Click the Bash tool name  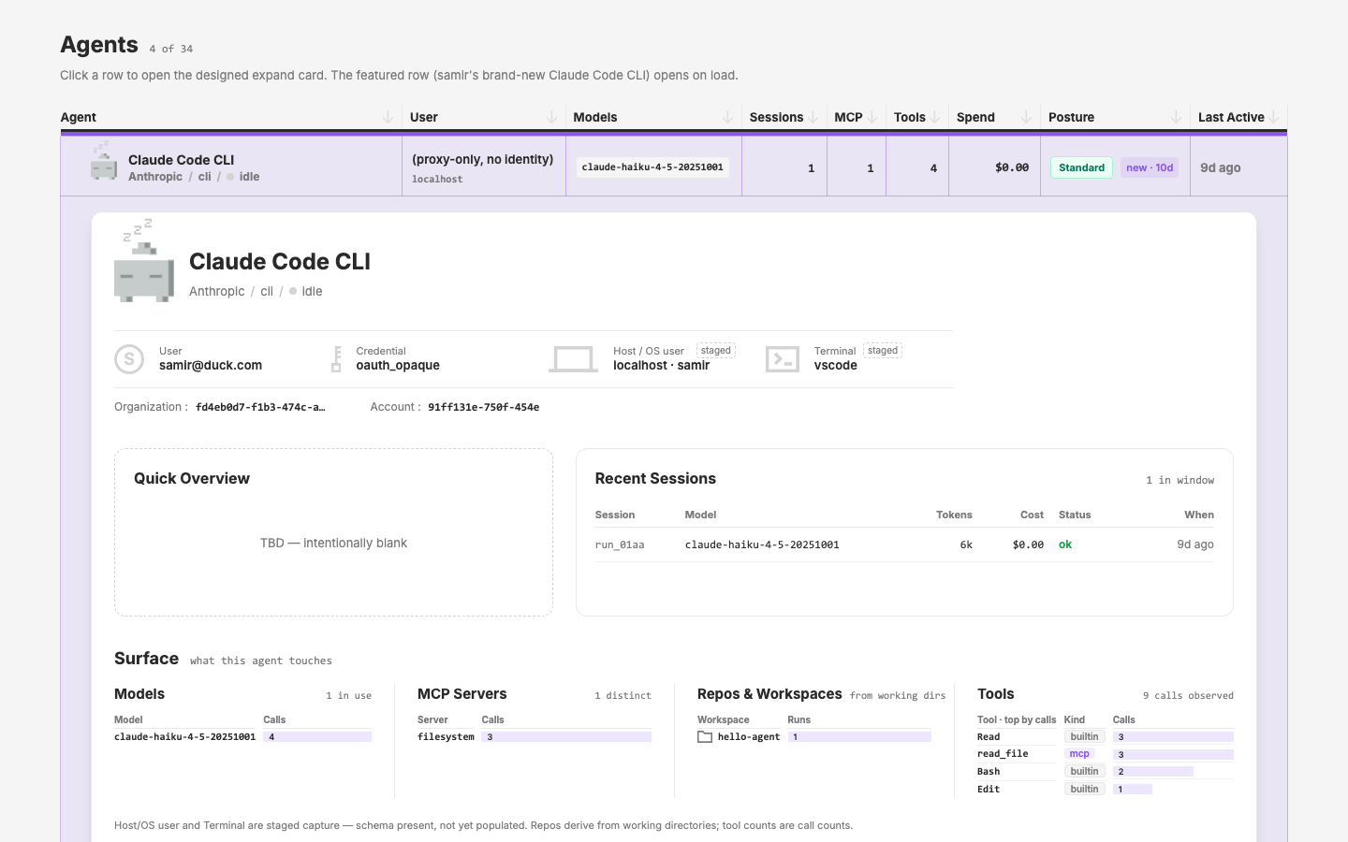coord(989,772)
